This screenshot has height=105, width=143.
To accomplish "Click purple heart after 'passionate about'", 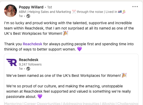I will 40,96.
